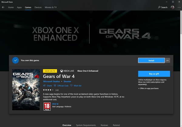This screenshot has height=127, width=182.
Task: Click the star rating
Action: (x=48, y=90)
